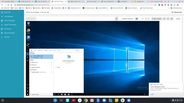Image resolution: width=184 pixels, height=103 pixels.
Task: Select the Settings tab in Windows search
Action: point(46,50)
